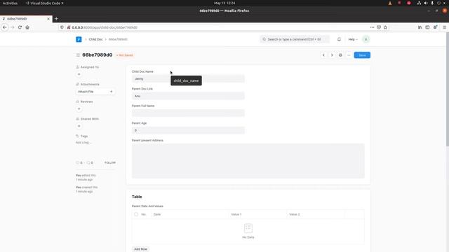Open the Help dropdown
The height and width of the screenshot is (252, 449).
(353, 39)
